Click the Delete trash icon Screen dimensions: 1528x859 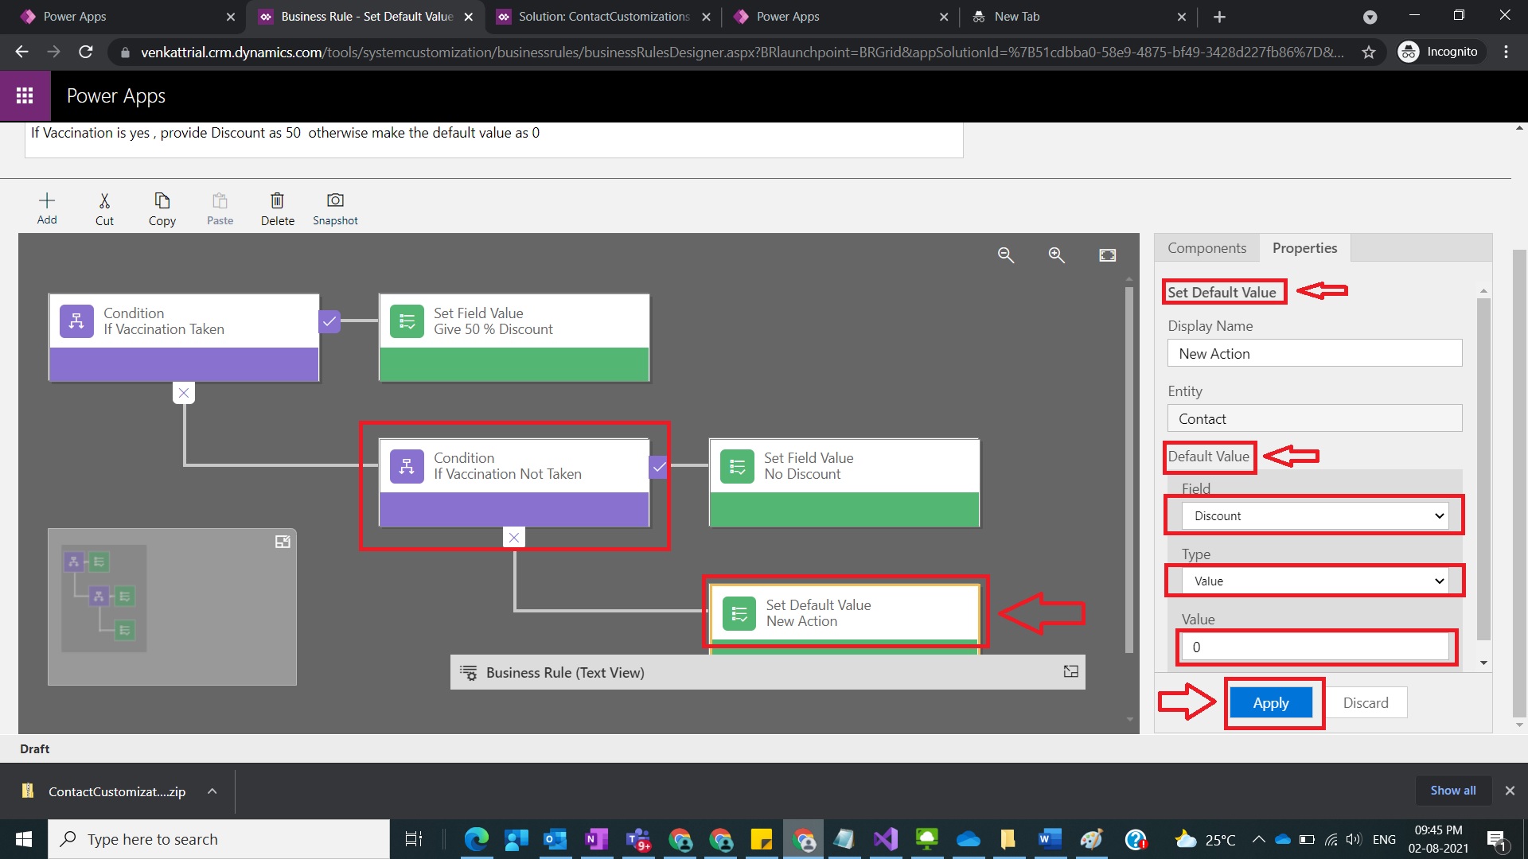click(x=277, y=201)
